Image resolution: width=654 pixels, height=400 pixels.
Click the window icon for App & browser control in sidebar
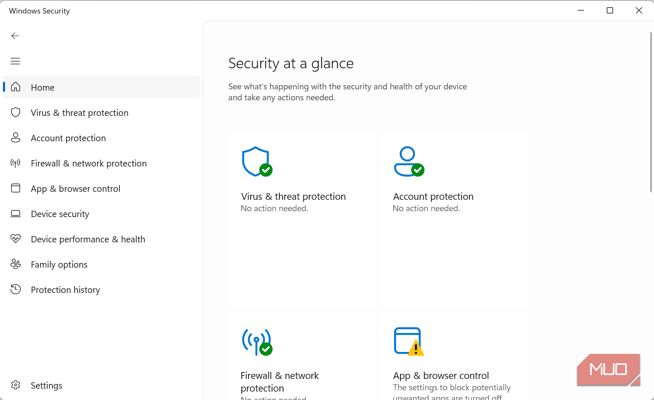[16, 188]
